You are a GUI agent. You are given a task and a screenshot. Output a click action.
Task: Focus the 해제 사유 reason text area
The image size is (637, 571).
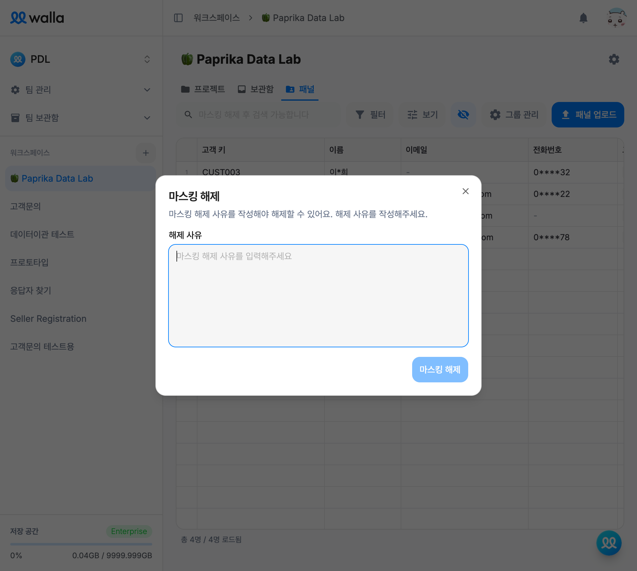point(318,295)
